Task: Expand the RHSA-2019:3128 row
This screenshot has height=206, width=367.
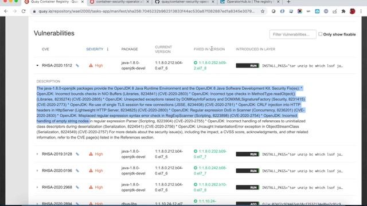Action: 37,154
